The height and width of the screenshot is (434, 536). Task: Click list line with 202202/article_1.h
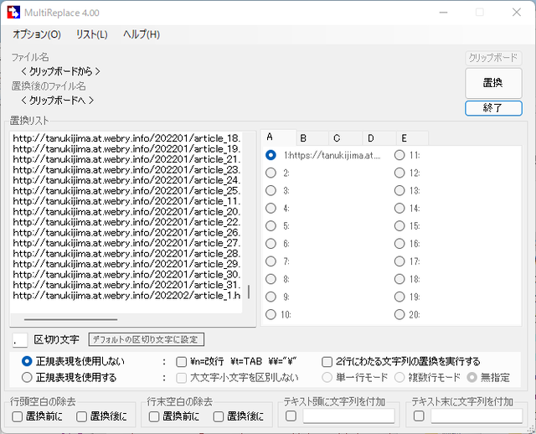point(126,295)
